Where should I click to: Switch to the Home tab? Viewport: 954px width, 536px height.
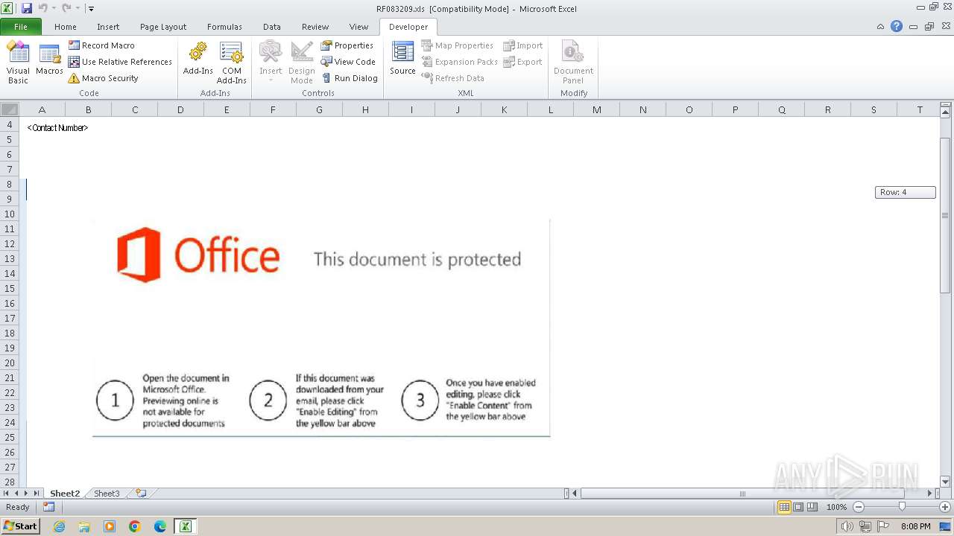[x=66, y=27]
